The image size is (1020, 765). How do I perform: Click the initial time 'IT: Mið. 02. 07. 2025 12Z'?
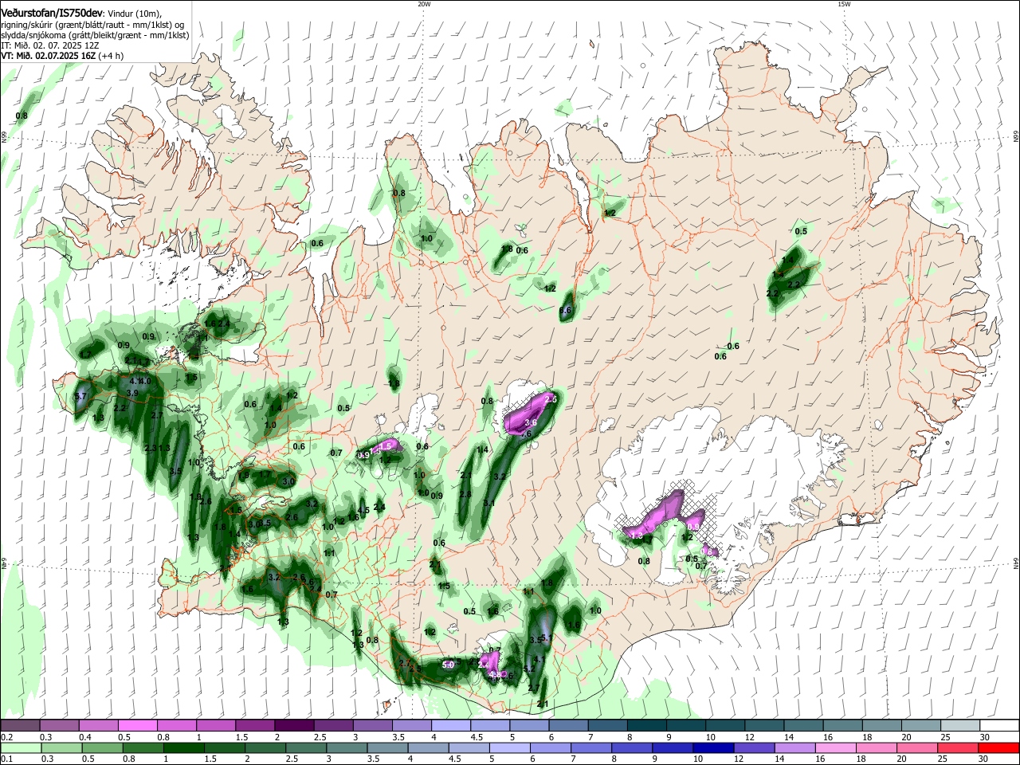click(50, 45)
